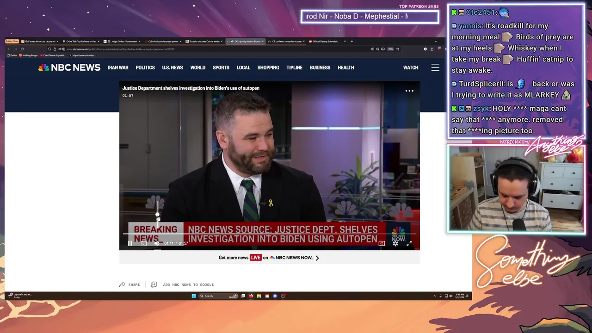Open the NBC News hamburger menu
This screenshot has height=333, width=592.
pos(435,68)
